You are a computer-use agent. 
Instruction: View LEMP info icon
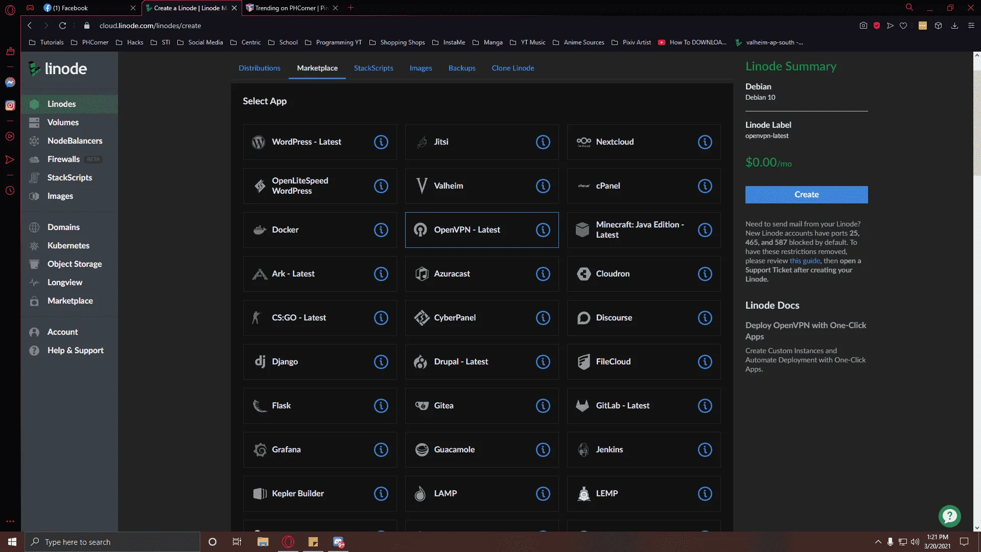click(x=705, y=494)
